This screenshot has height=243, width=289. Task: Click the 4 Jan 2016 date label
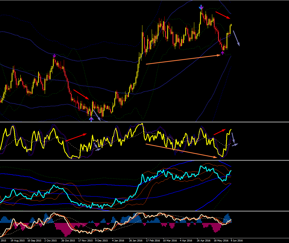(118, 240)
